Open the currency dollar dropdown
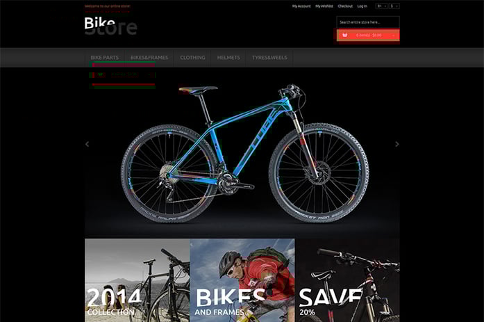484x322 pixels. [394, 6]
